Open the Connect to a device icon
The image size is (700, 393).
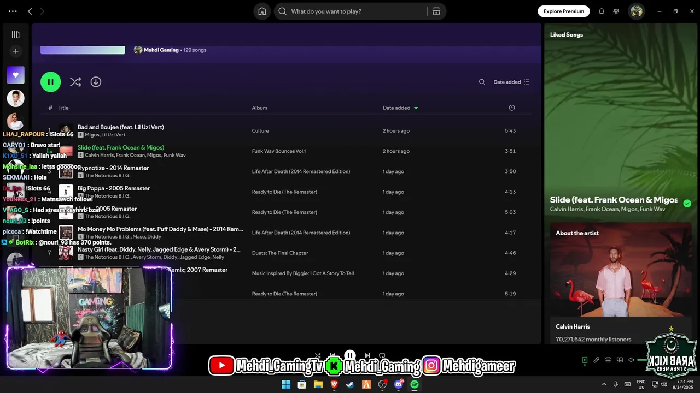click(620, 360)
